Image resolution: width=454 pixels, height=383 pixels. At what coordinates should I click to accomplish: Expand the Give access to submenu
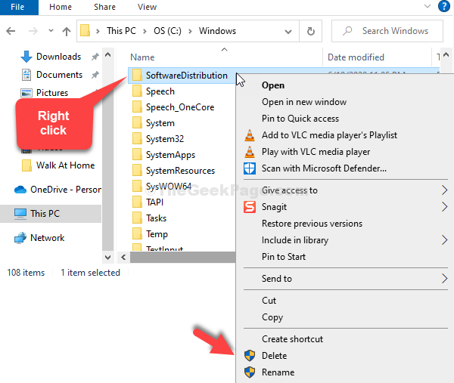coord(344,190)
